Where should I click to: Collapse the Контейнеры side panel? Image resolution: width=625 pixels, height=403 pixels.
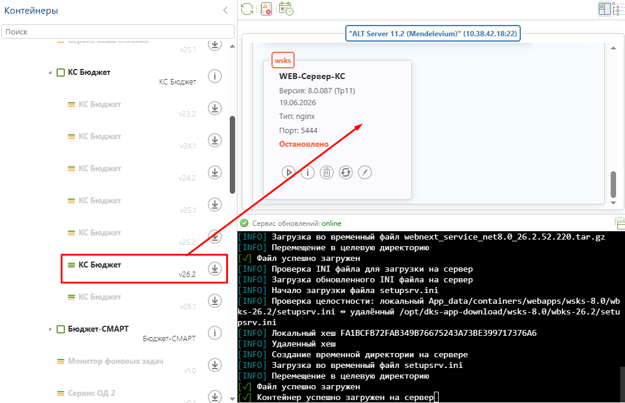coord(226,10)
